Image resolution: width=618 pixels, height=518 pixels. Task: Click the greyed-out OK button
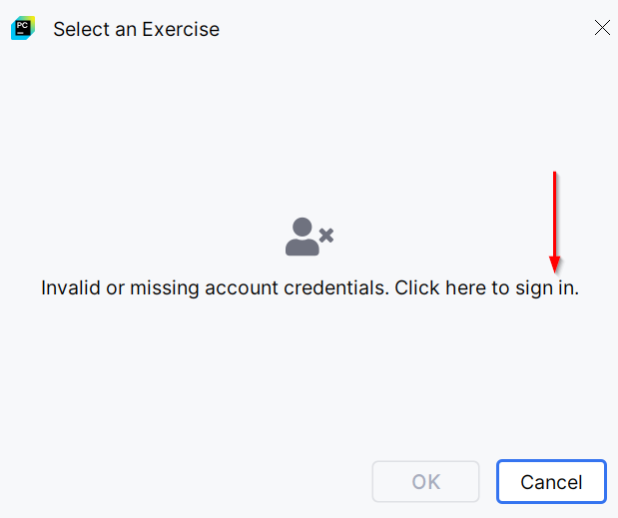(425, 482)
